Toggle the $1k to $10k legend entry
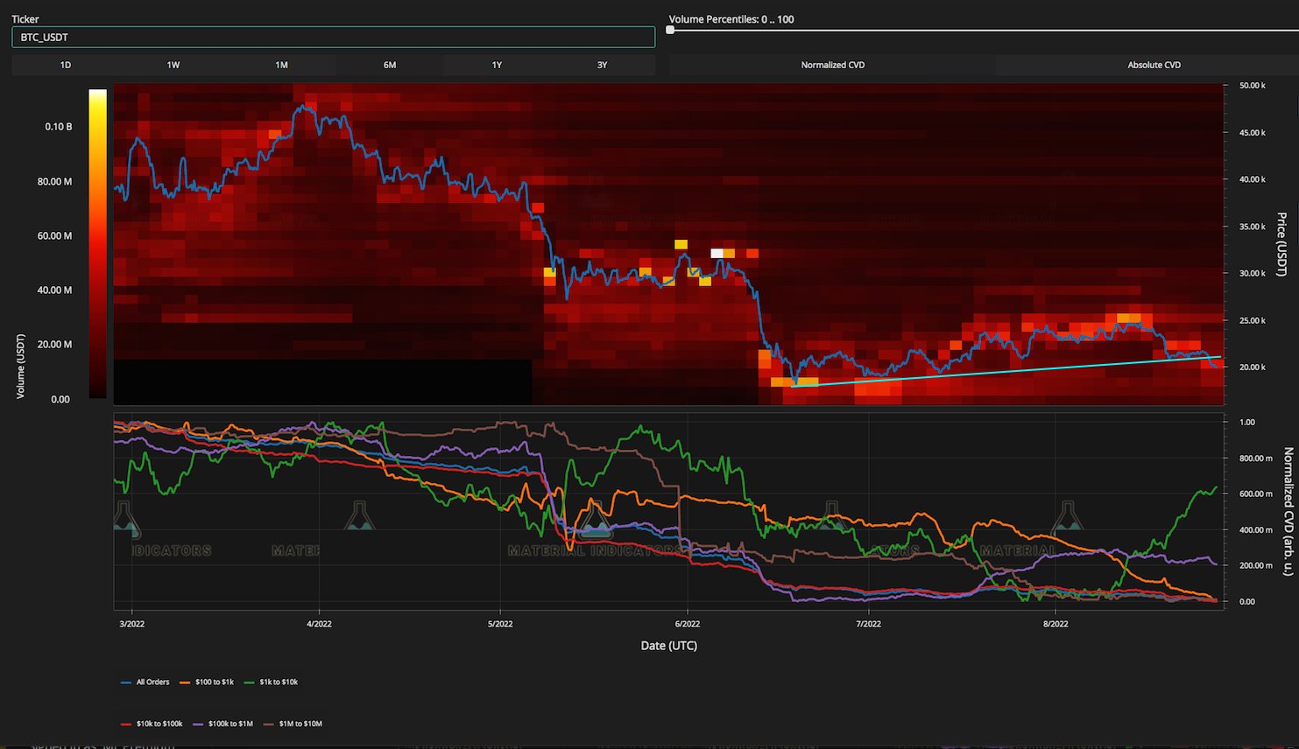The width and height of the screenshot is (1299, 749). (278, 682)
